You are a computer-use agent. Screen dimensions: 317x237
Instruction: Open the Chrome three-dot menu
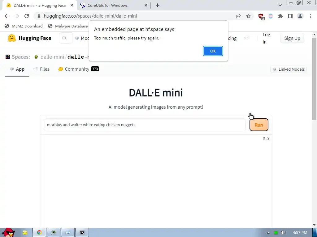click(310, 16)
